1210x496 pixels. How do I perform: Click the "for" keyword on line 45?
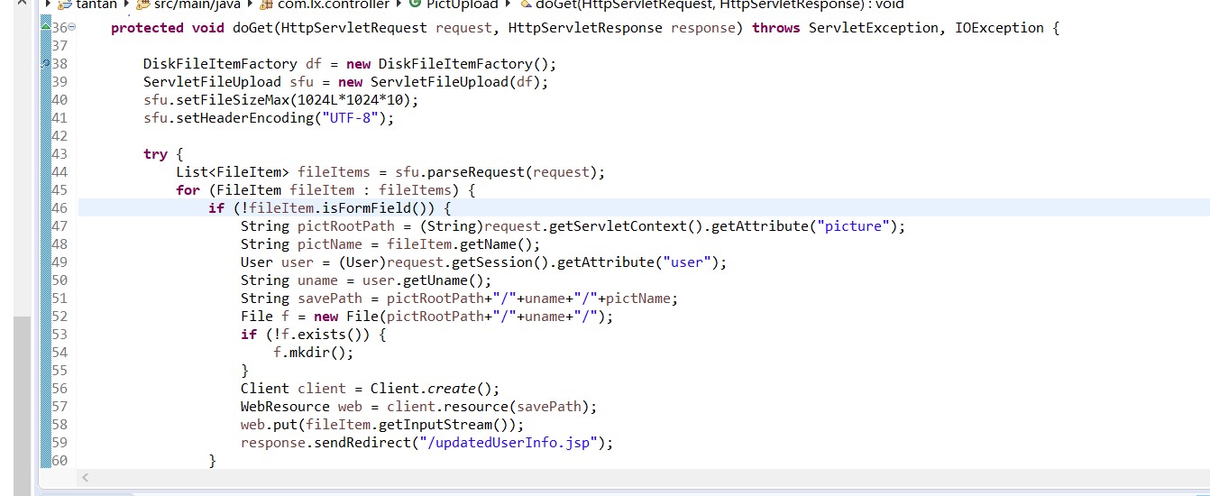(188, 190)
